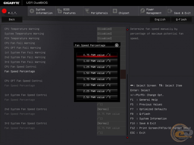Select CPU Fan Fail Warning setting

pyautogui.click(x=20, y=43)
